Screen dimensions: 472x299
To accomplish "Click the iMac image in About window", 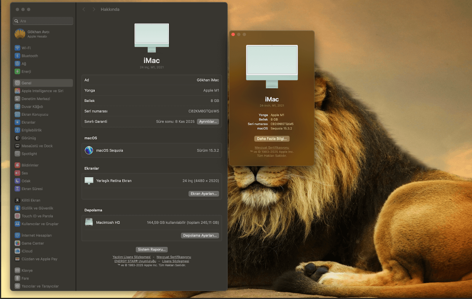I will click(x=272, y=66).
